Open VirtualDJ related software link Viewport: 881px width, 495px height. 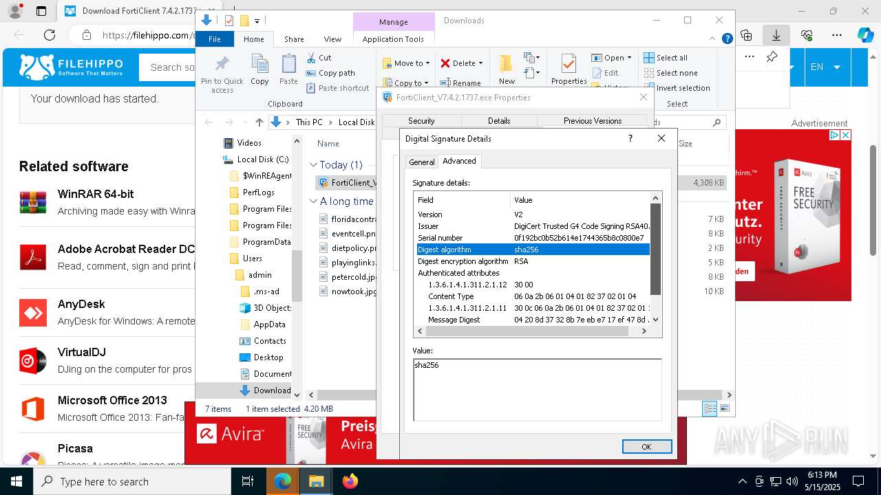(82, 352)
